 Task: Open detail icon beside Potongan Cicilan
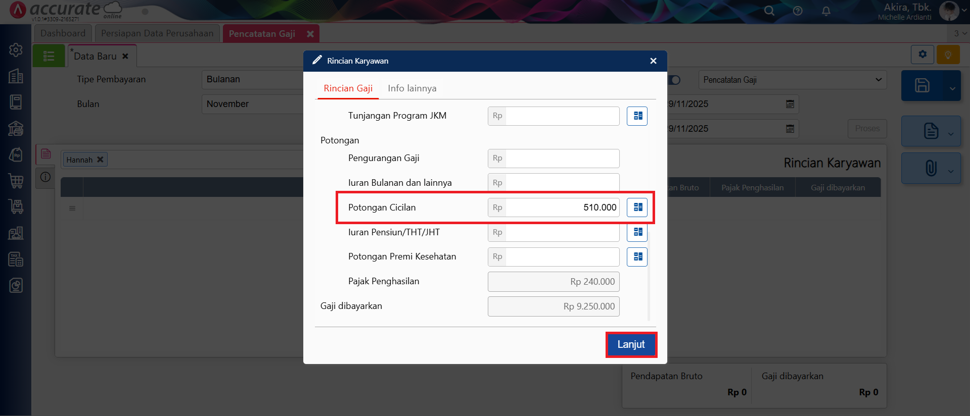[x=637, y=207]
